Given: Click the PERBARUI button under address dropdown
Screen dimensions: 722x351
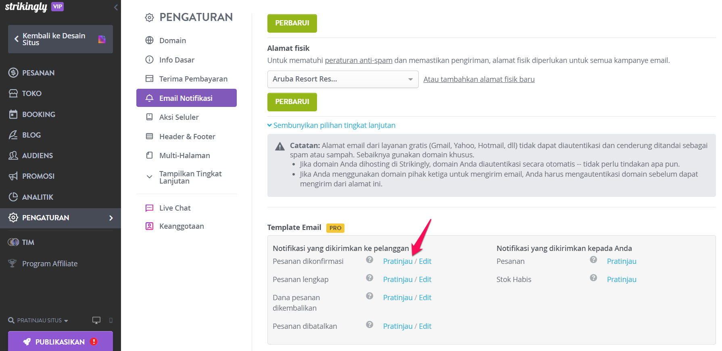Looking at the screenshot, I should tap(292, 102).
